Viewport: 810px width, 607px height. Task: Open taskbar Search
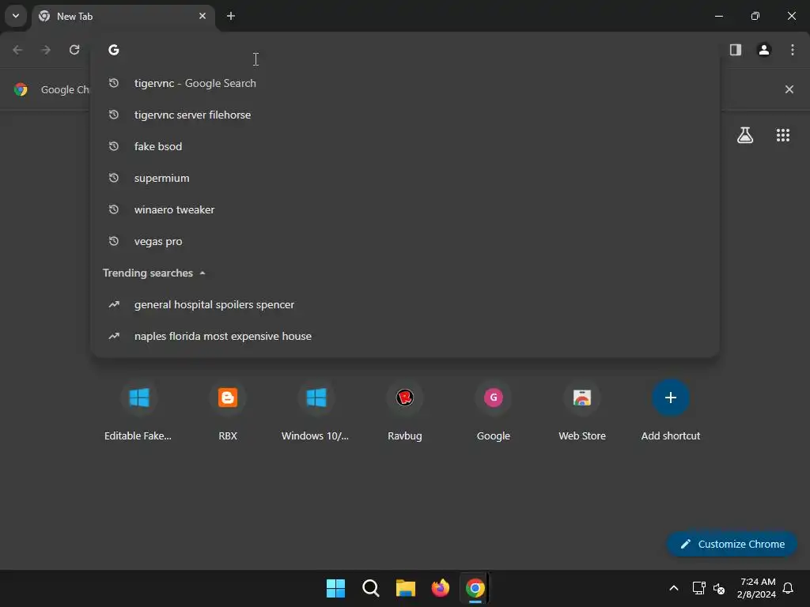pyautogui.click(x=371, y=588)
